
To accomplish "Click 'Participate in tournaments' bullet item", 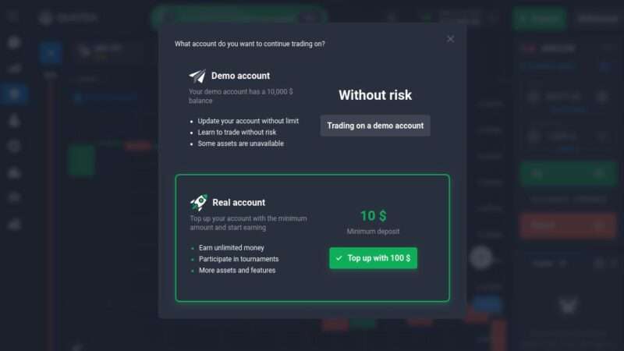I will 239,259.
